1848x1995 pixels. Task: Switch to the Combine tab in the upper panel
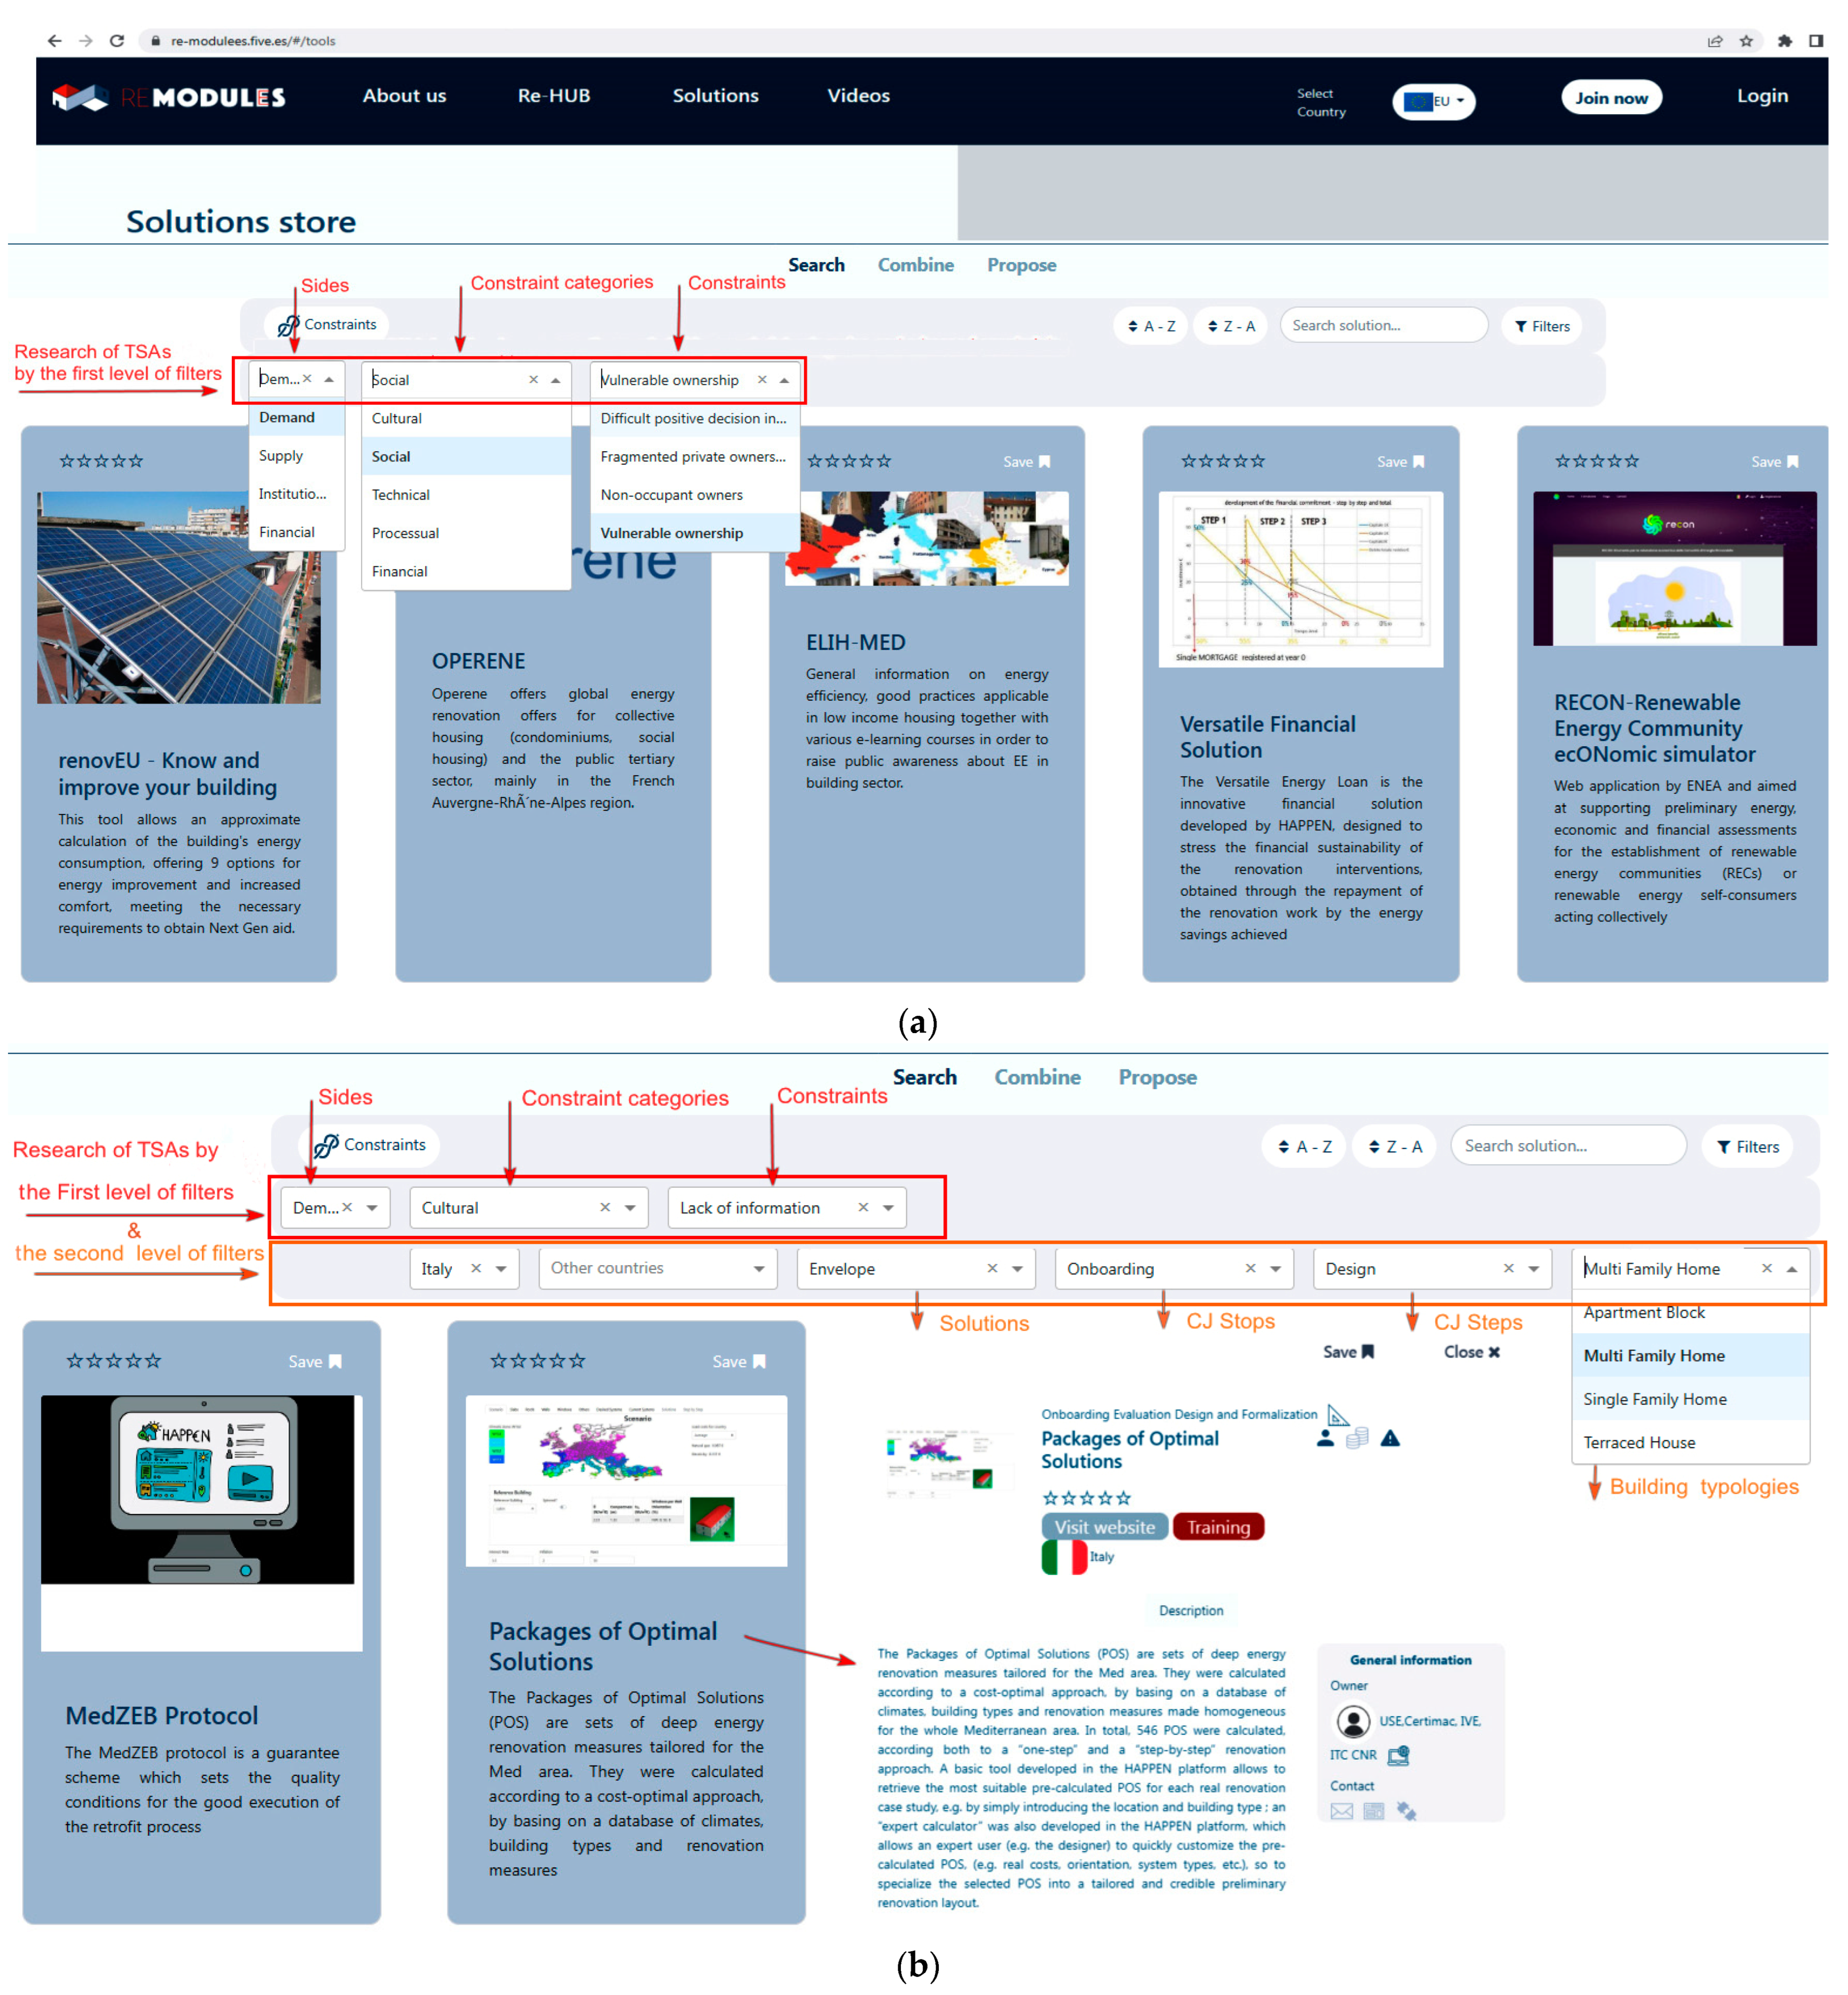tap(915, 265)
